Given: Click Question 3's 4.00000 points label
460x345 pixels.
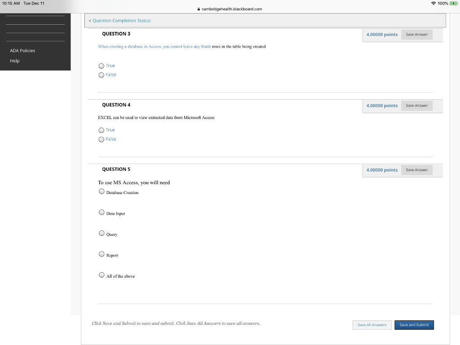Looking at the screenshot, I should (382, 35).
